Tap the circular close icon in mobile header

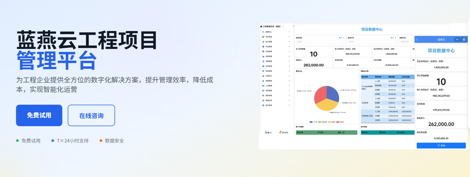[x=464, y=39]
